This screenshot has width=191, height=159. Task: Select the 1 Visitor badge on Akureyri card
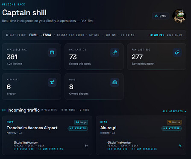[x=171, y=128]
